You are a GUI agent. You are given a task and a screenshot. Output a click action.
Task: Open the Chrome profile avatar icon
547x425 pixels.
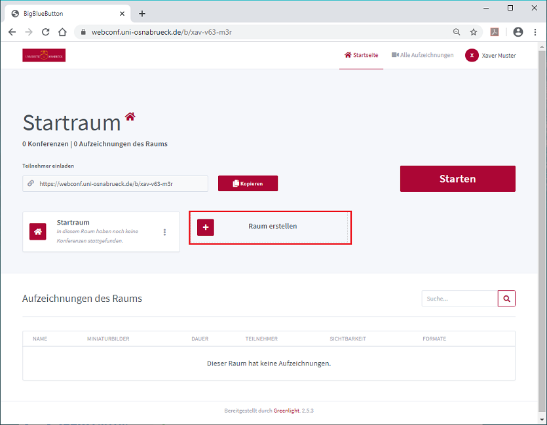518,32
